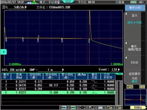Select the 2-point method (2点法) menu
This screenshot has width=147, height=110.
pos(135,62)
